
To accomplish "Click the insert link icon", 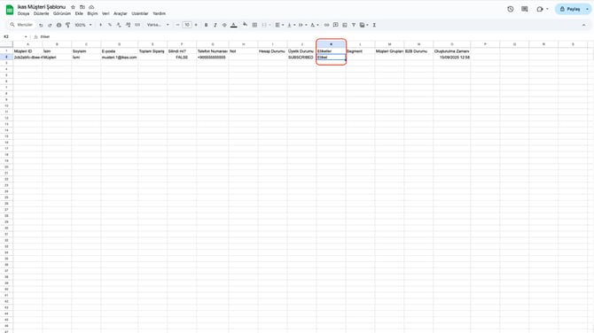I will point(326,25).
